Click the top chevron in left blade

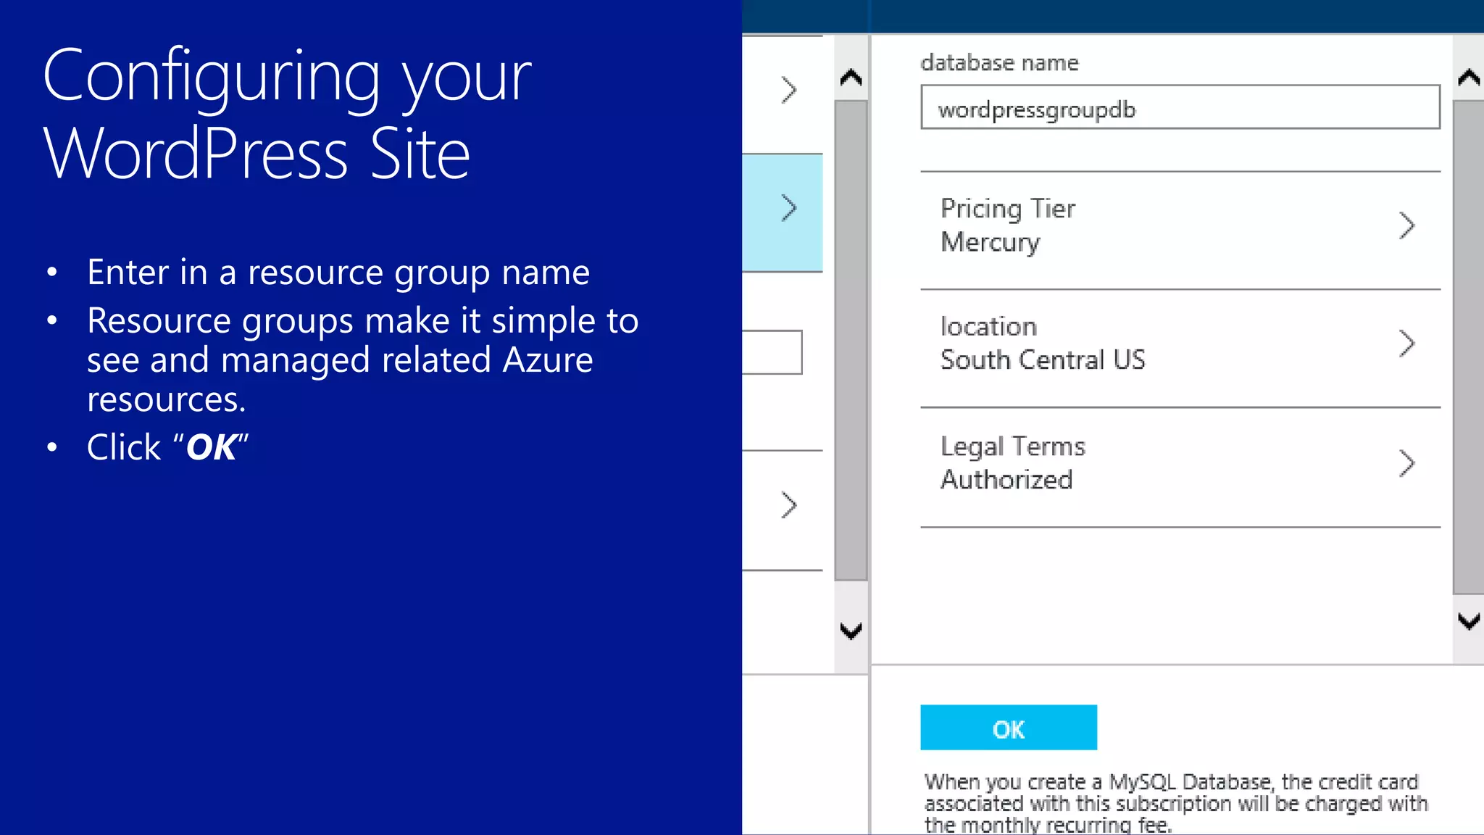(x=788, y=90)
